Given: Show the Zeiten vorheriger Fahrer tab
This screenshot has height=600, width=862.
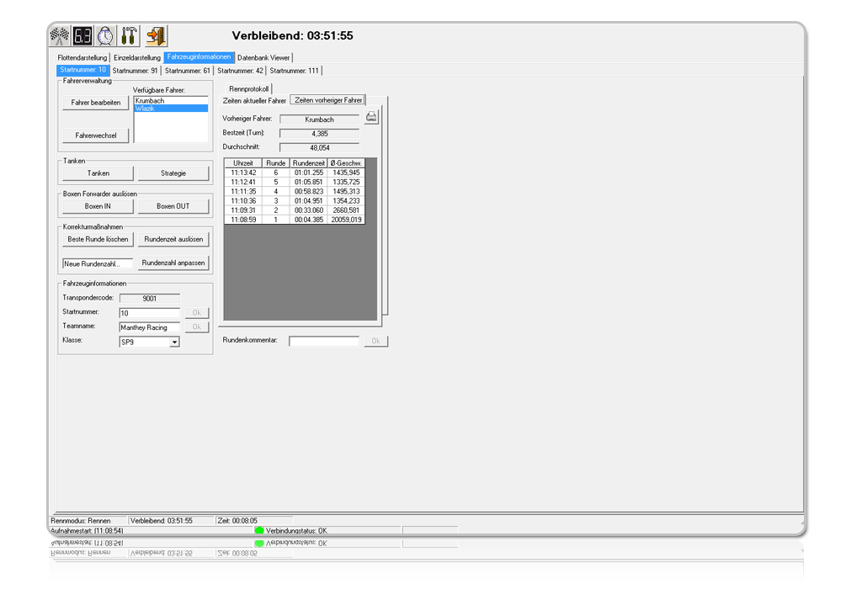Looking at the screenshot, I should pos(328,100).
